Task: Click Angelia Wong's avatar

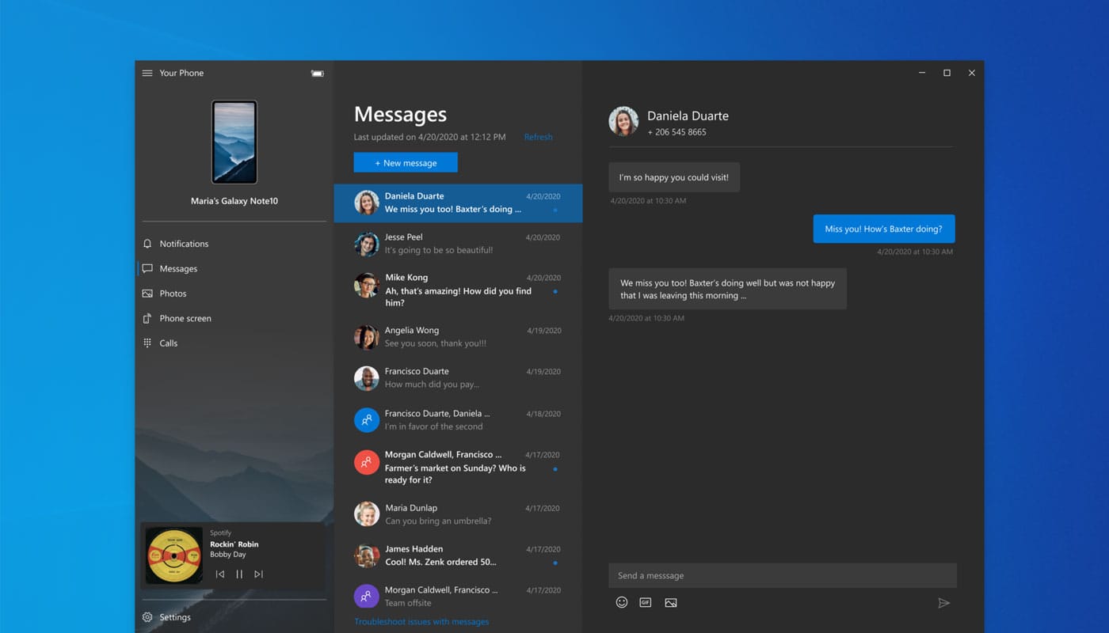Action: 366,337
